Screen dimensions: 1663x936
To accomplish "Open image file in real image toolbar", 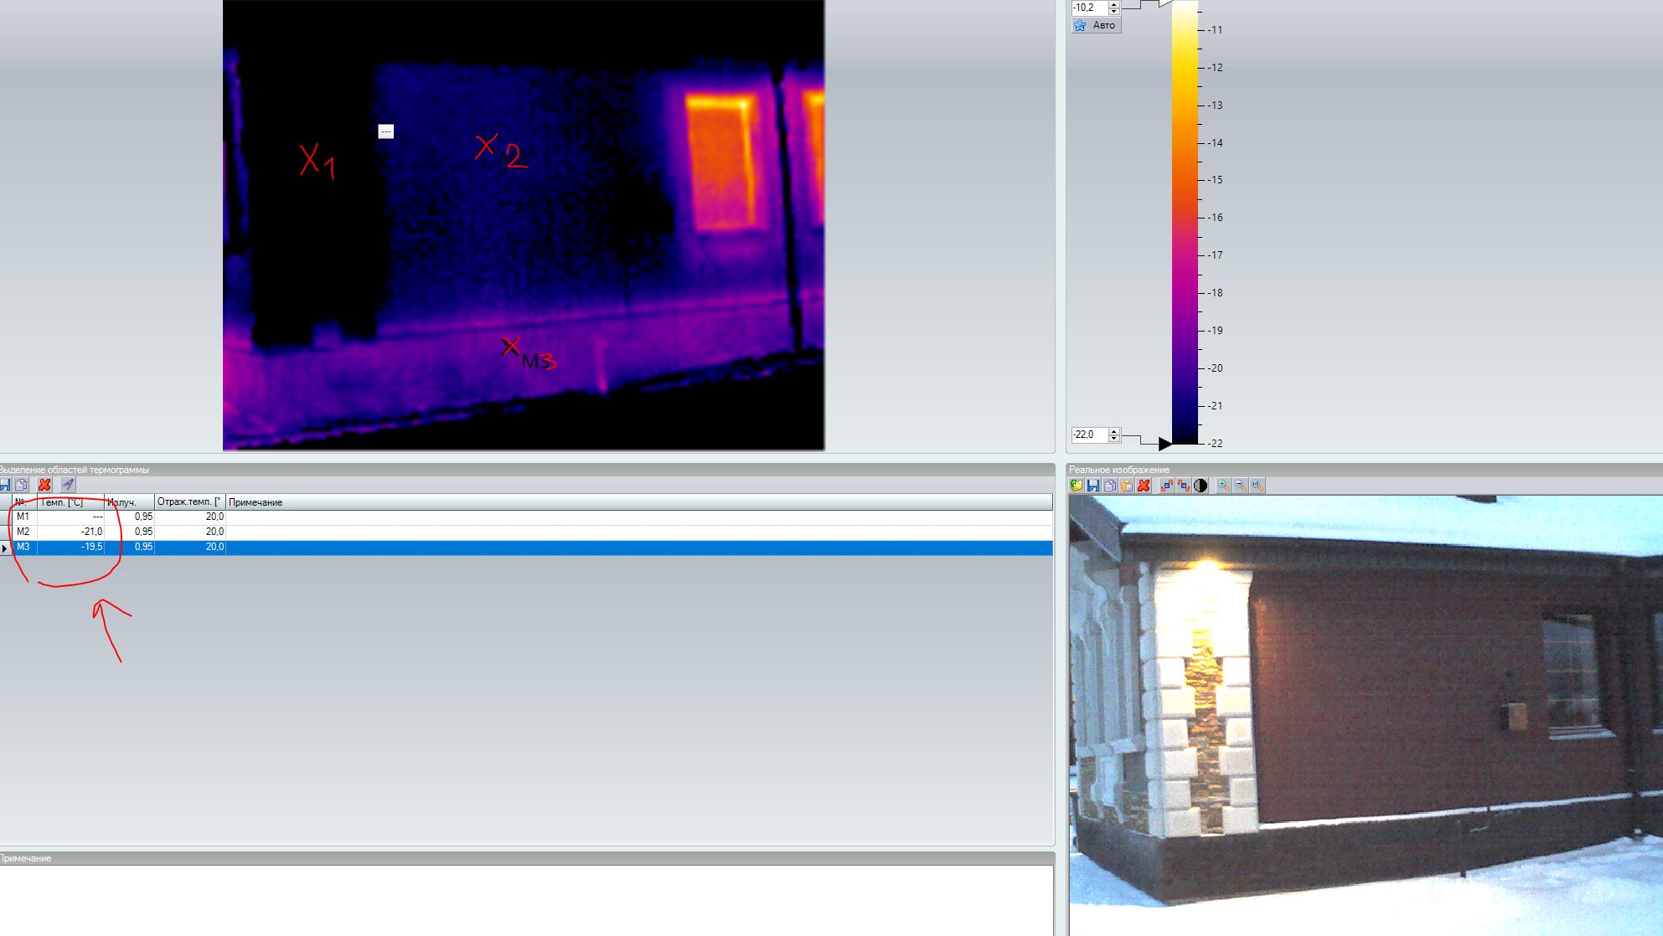I will pos(1077,486).
